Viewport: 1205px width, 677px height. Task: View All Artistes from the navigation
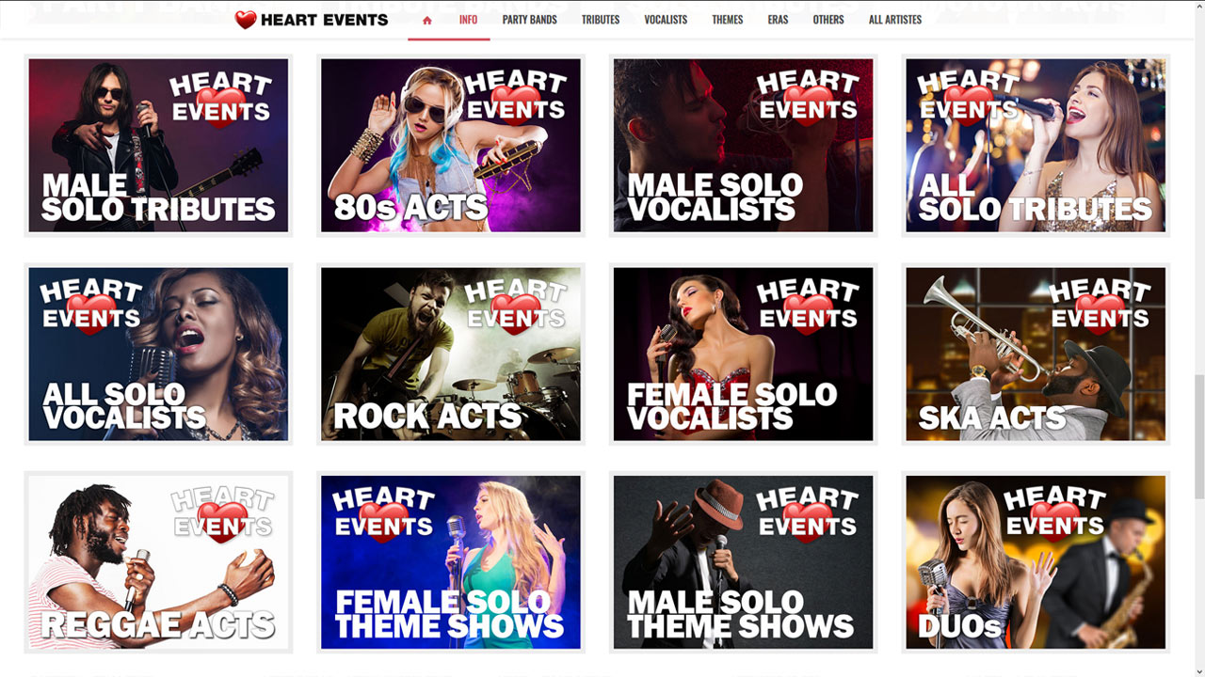895,20
